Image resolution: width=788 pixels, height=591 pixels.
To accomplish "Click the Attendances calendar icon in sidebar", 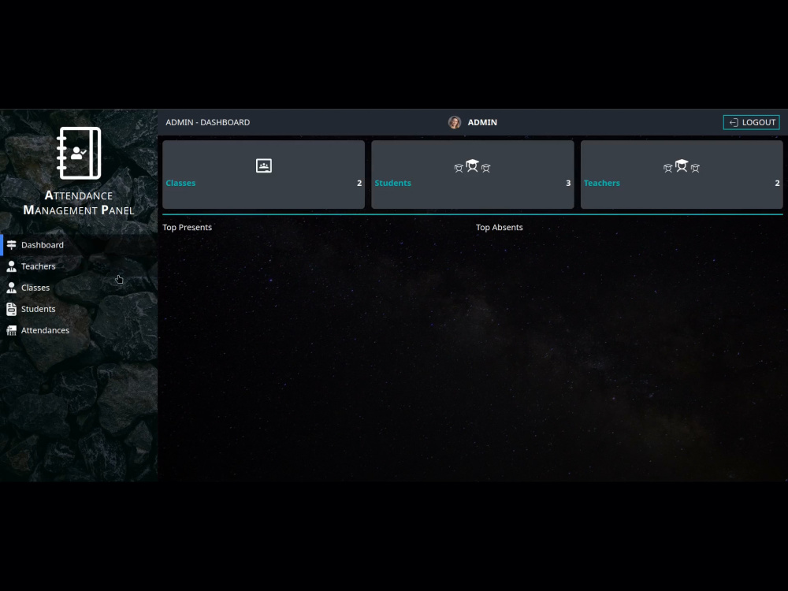I will tap(12, 330).
